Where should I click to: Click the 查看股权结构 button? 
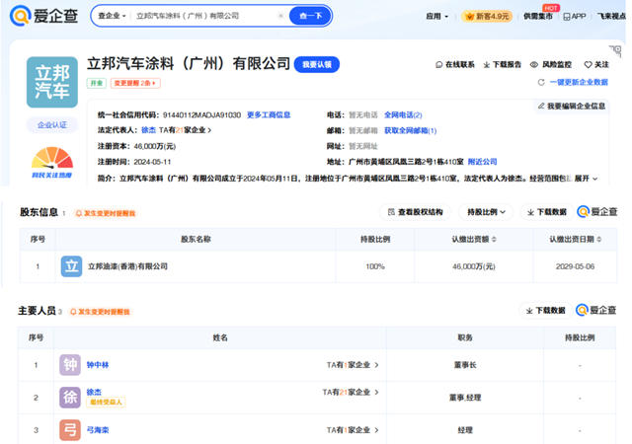[415, 212]
